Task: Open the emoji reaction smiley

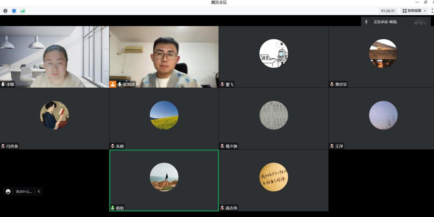Action: coord(8,192)
